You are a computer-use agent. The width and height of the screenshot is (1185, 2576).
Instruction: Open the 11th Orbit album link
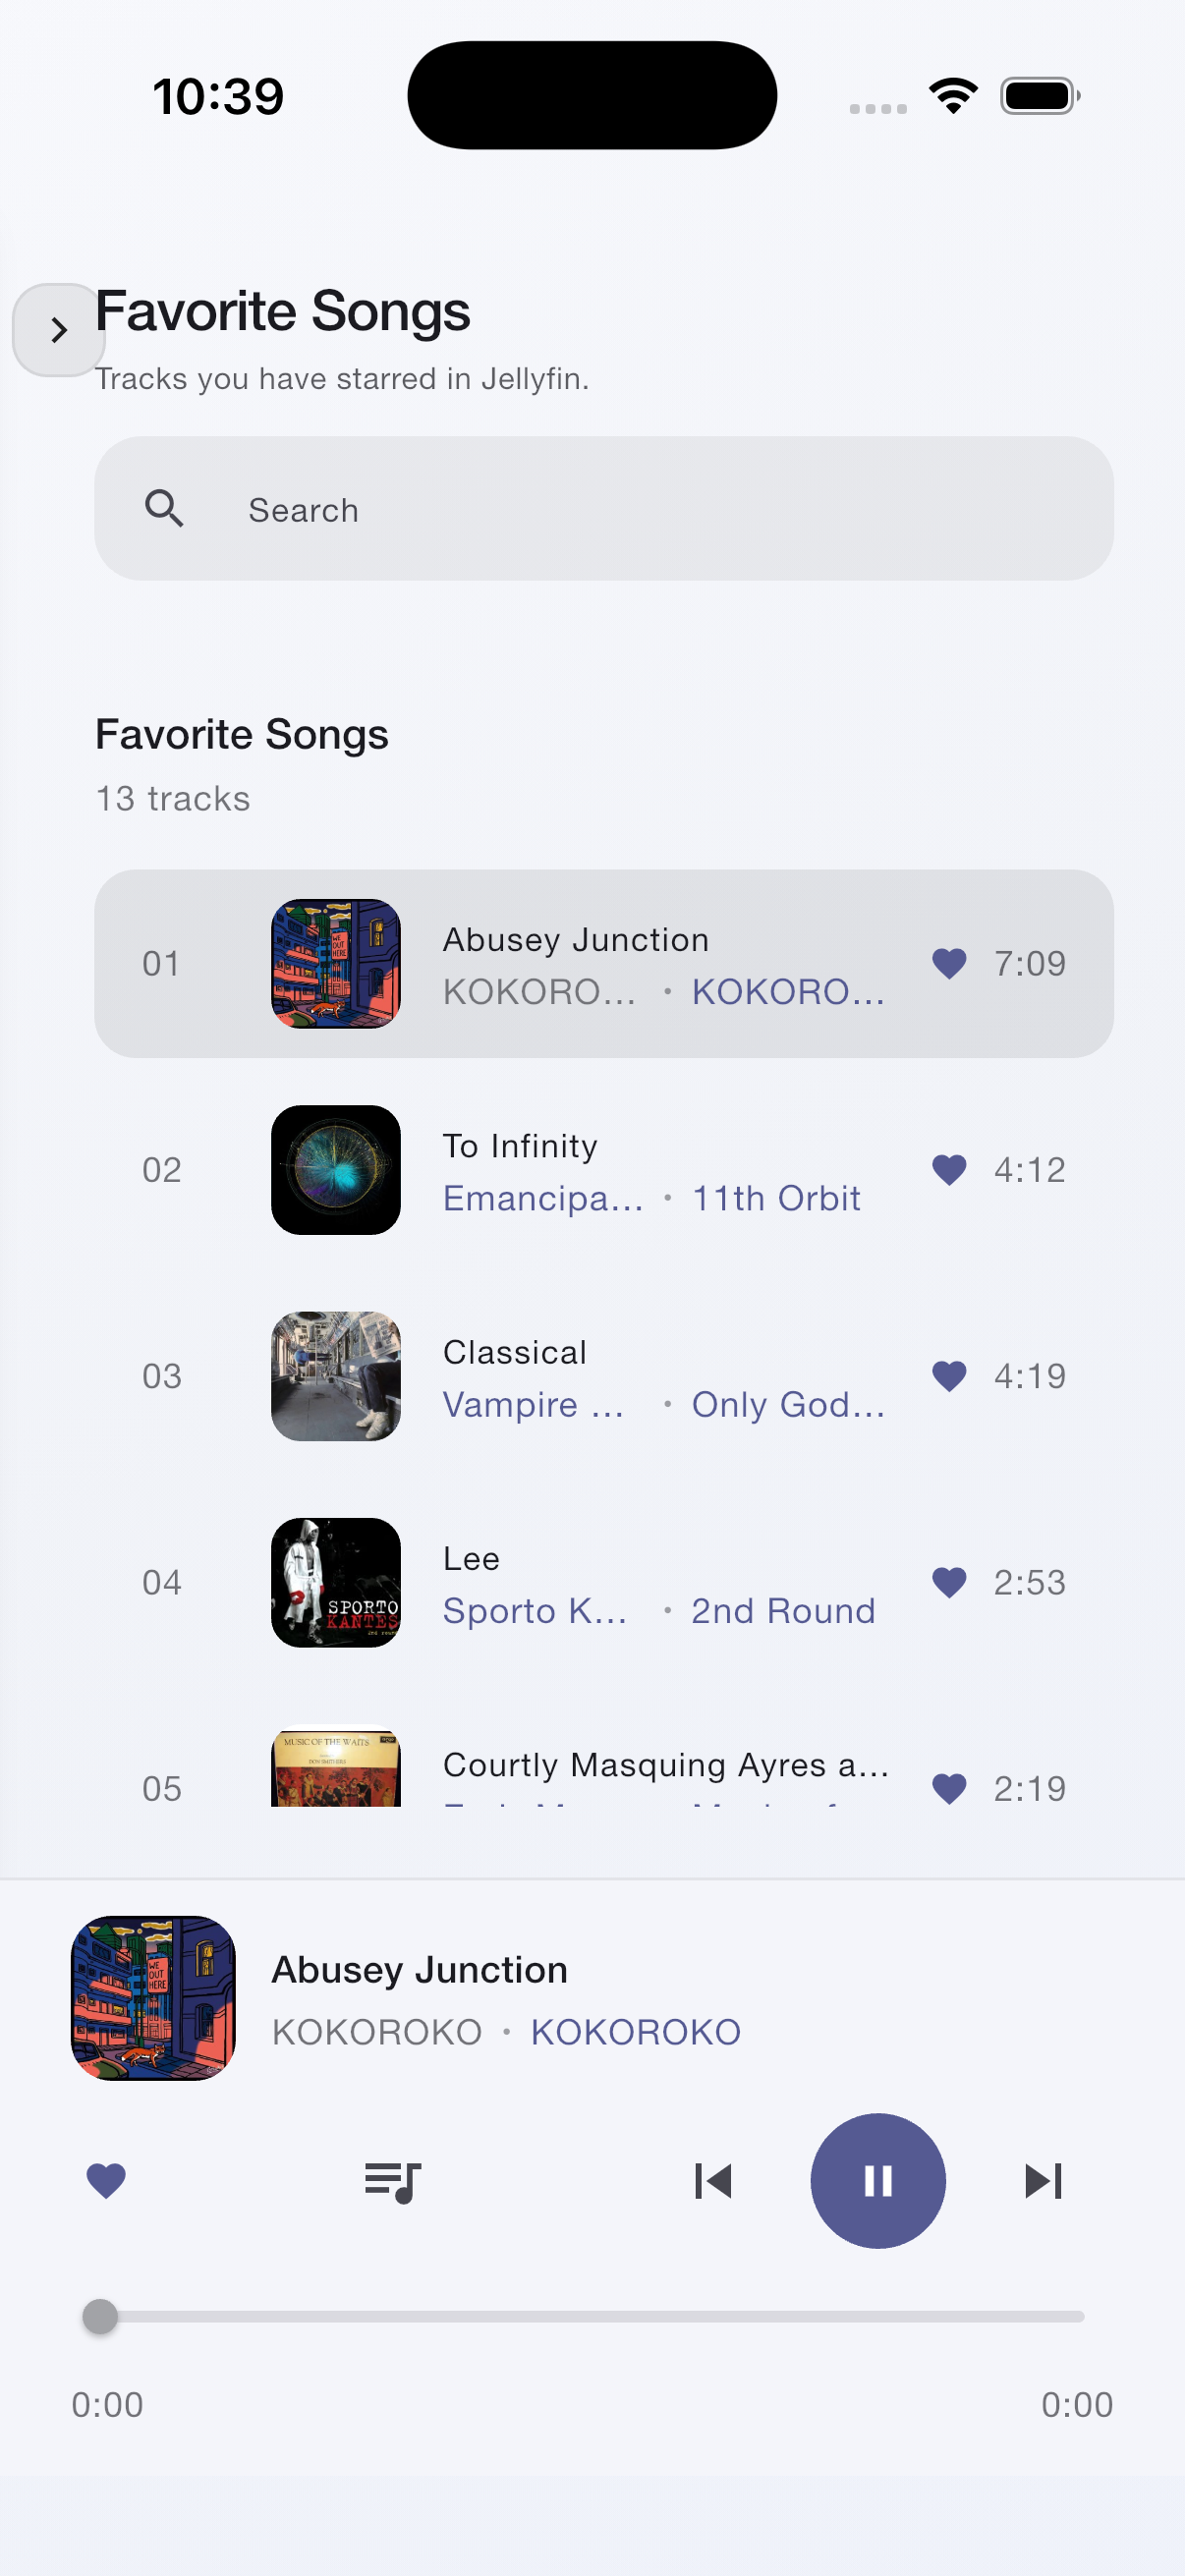click(x=776, y=1198)
